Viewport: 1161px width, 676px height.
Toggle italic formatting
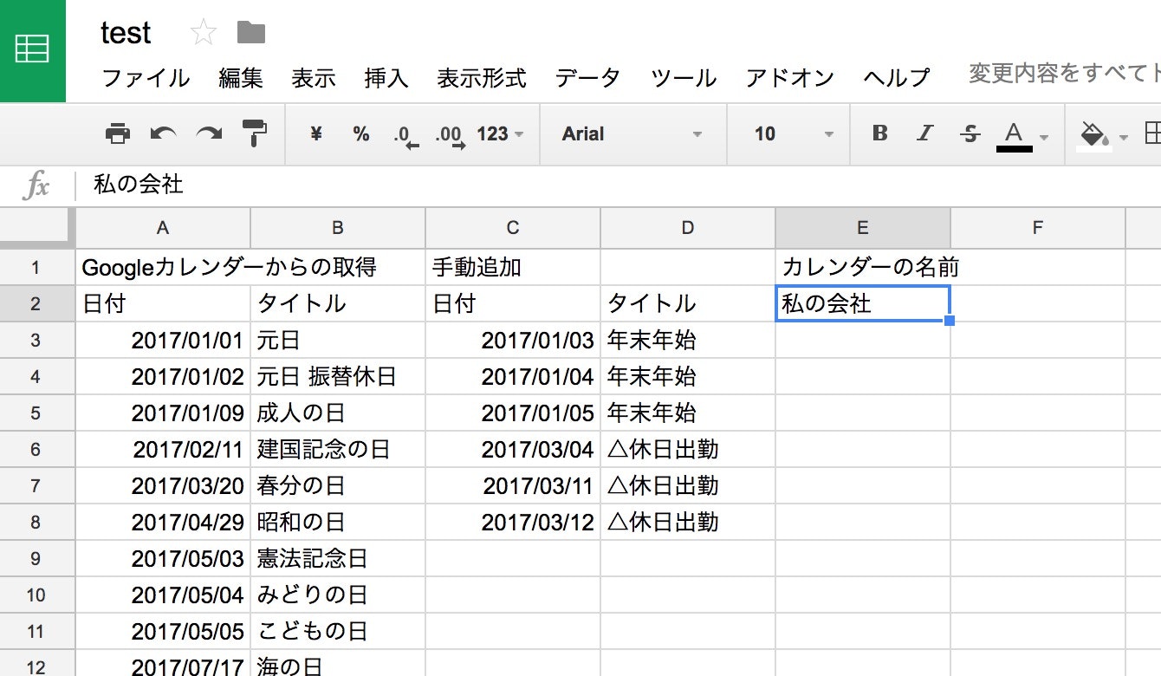[925, 133]
